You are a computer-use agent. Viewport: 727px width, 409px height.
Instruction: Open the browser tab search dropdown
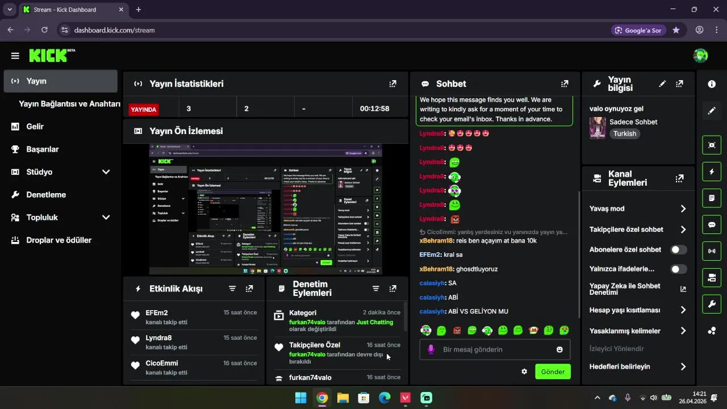[x=10, y=10]
